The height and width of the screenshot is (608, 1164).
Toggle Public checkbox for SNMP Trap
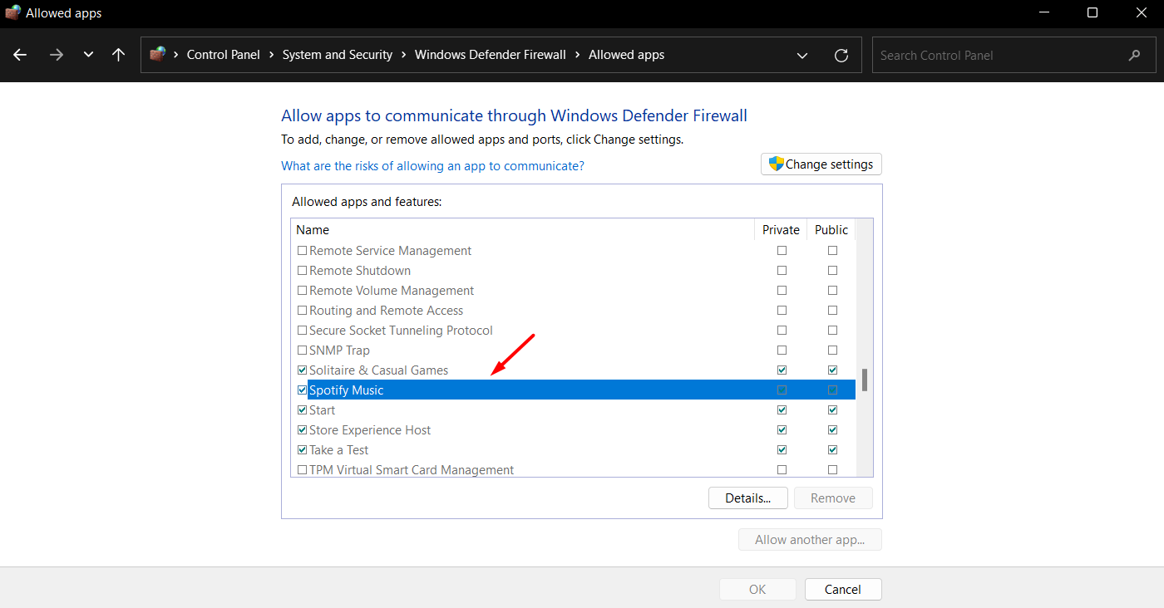coord(832,351)
